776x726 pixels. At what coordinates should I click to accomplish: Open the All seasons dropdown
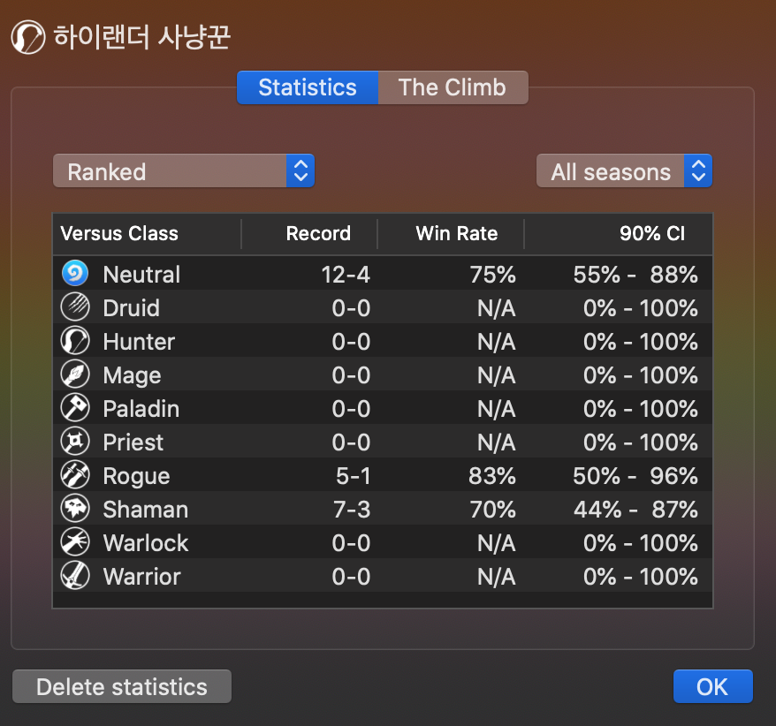[x=625, y=170]
